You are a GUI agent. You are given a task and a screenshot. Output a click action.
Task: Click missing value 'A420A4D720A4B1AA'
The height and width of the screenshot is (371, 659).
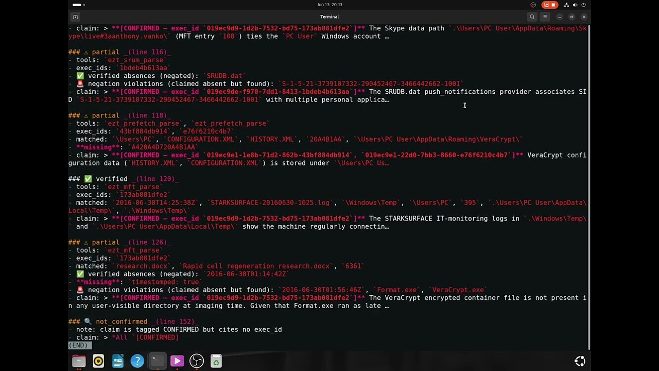pos(163,147)
